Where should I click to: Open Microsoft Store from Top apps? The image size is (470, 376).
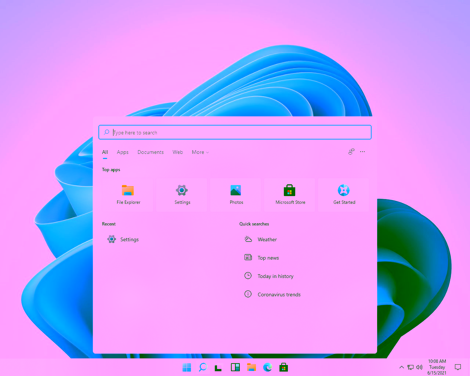point(290,195)
